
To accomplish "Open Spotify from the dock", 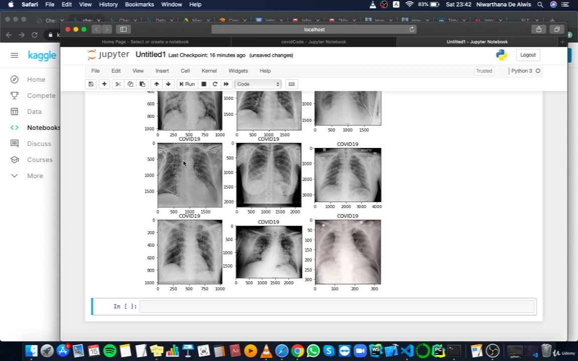I will pos(109,350).
